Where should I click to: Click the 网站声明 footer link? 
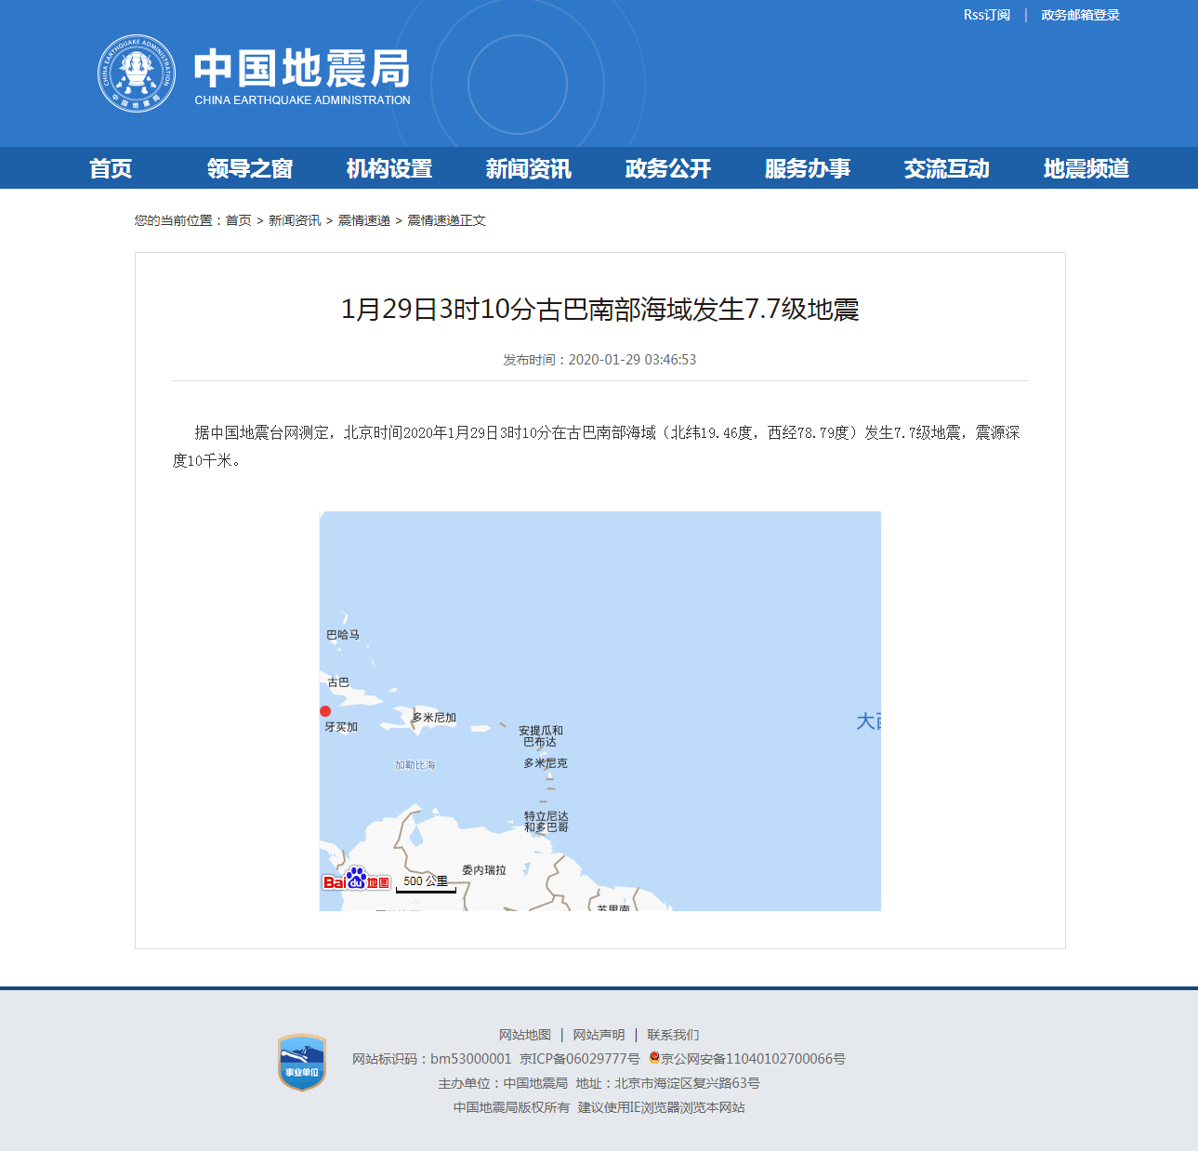(x=599, y=1035)
